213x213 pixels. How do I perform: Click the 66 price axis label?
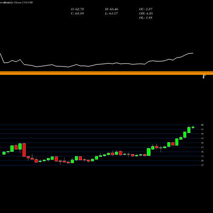click(202, 125)
